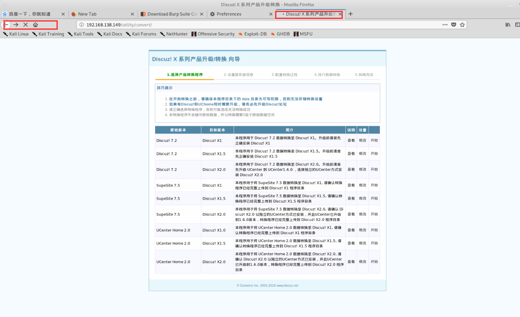520x317 pixels.
Task: Close the 百度一下 tab
Action: (63, 14)
